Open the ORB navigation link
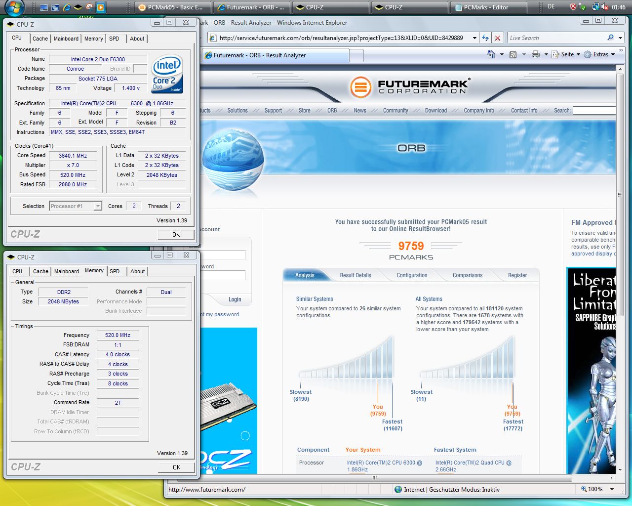632x506 pixels. coord(332,111)
